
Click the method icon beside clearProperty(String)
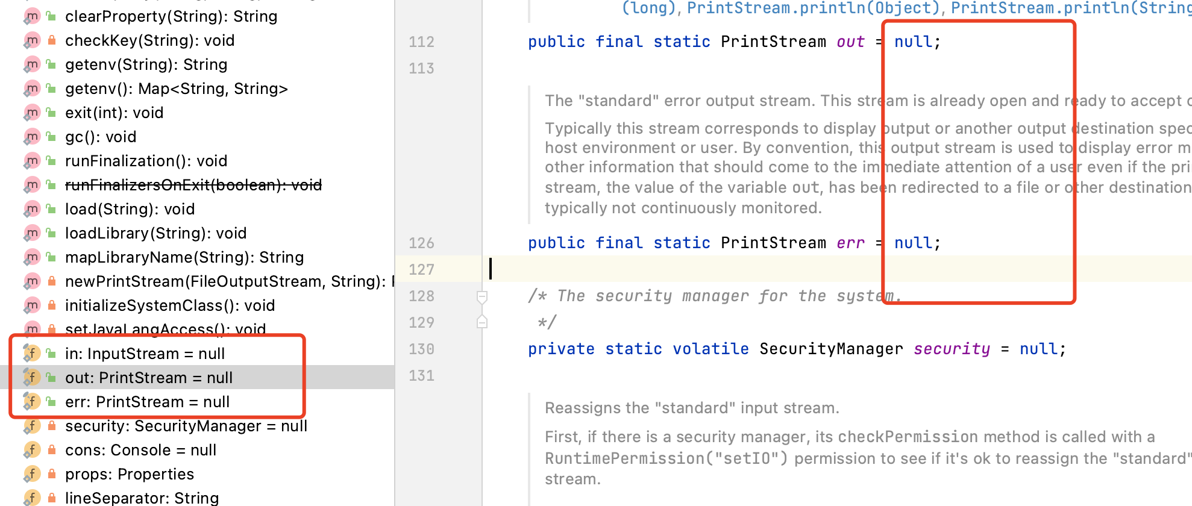pyautogui.click(x=32, y=16)
